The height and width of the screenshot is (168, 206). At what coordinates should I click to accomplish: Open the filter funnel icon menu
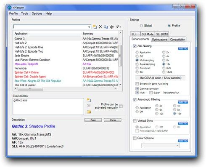[118, 27]
